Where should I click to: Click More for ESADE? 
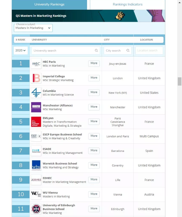coord(94,151)
